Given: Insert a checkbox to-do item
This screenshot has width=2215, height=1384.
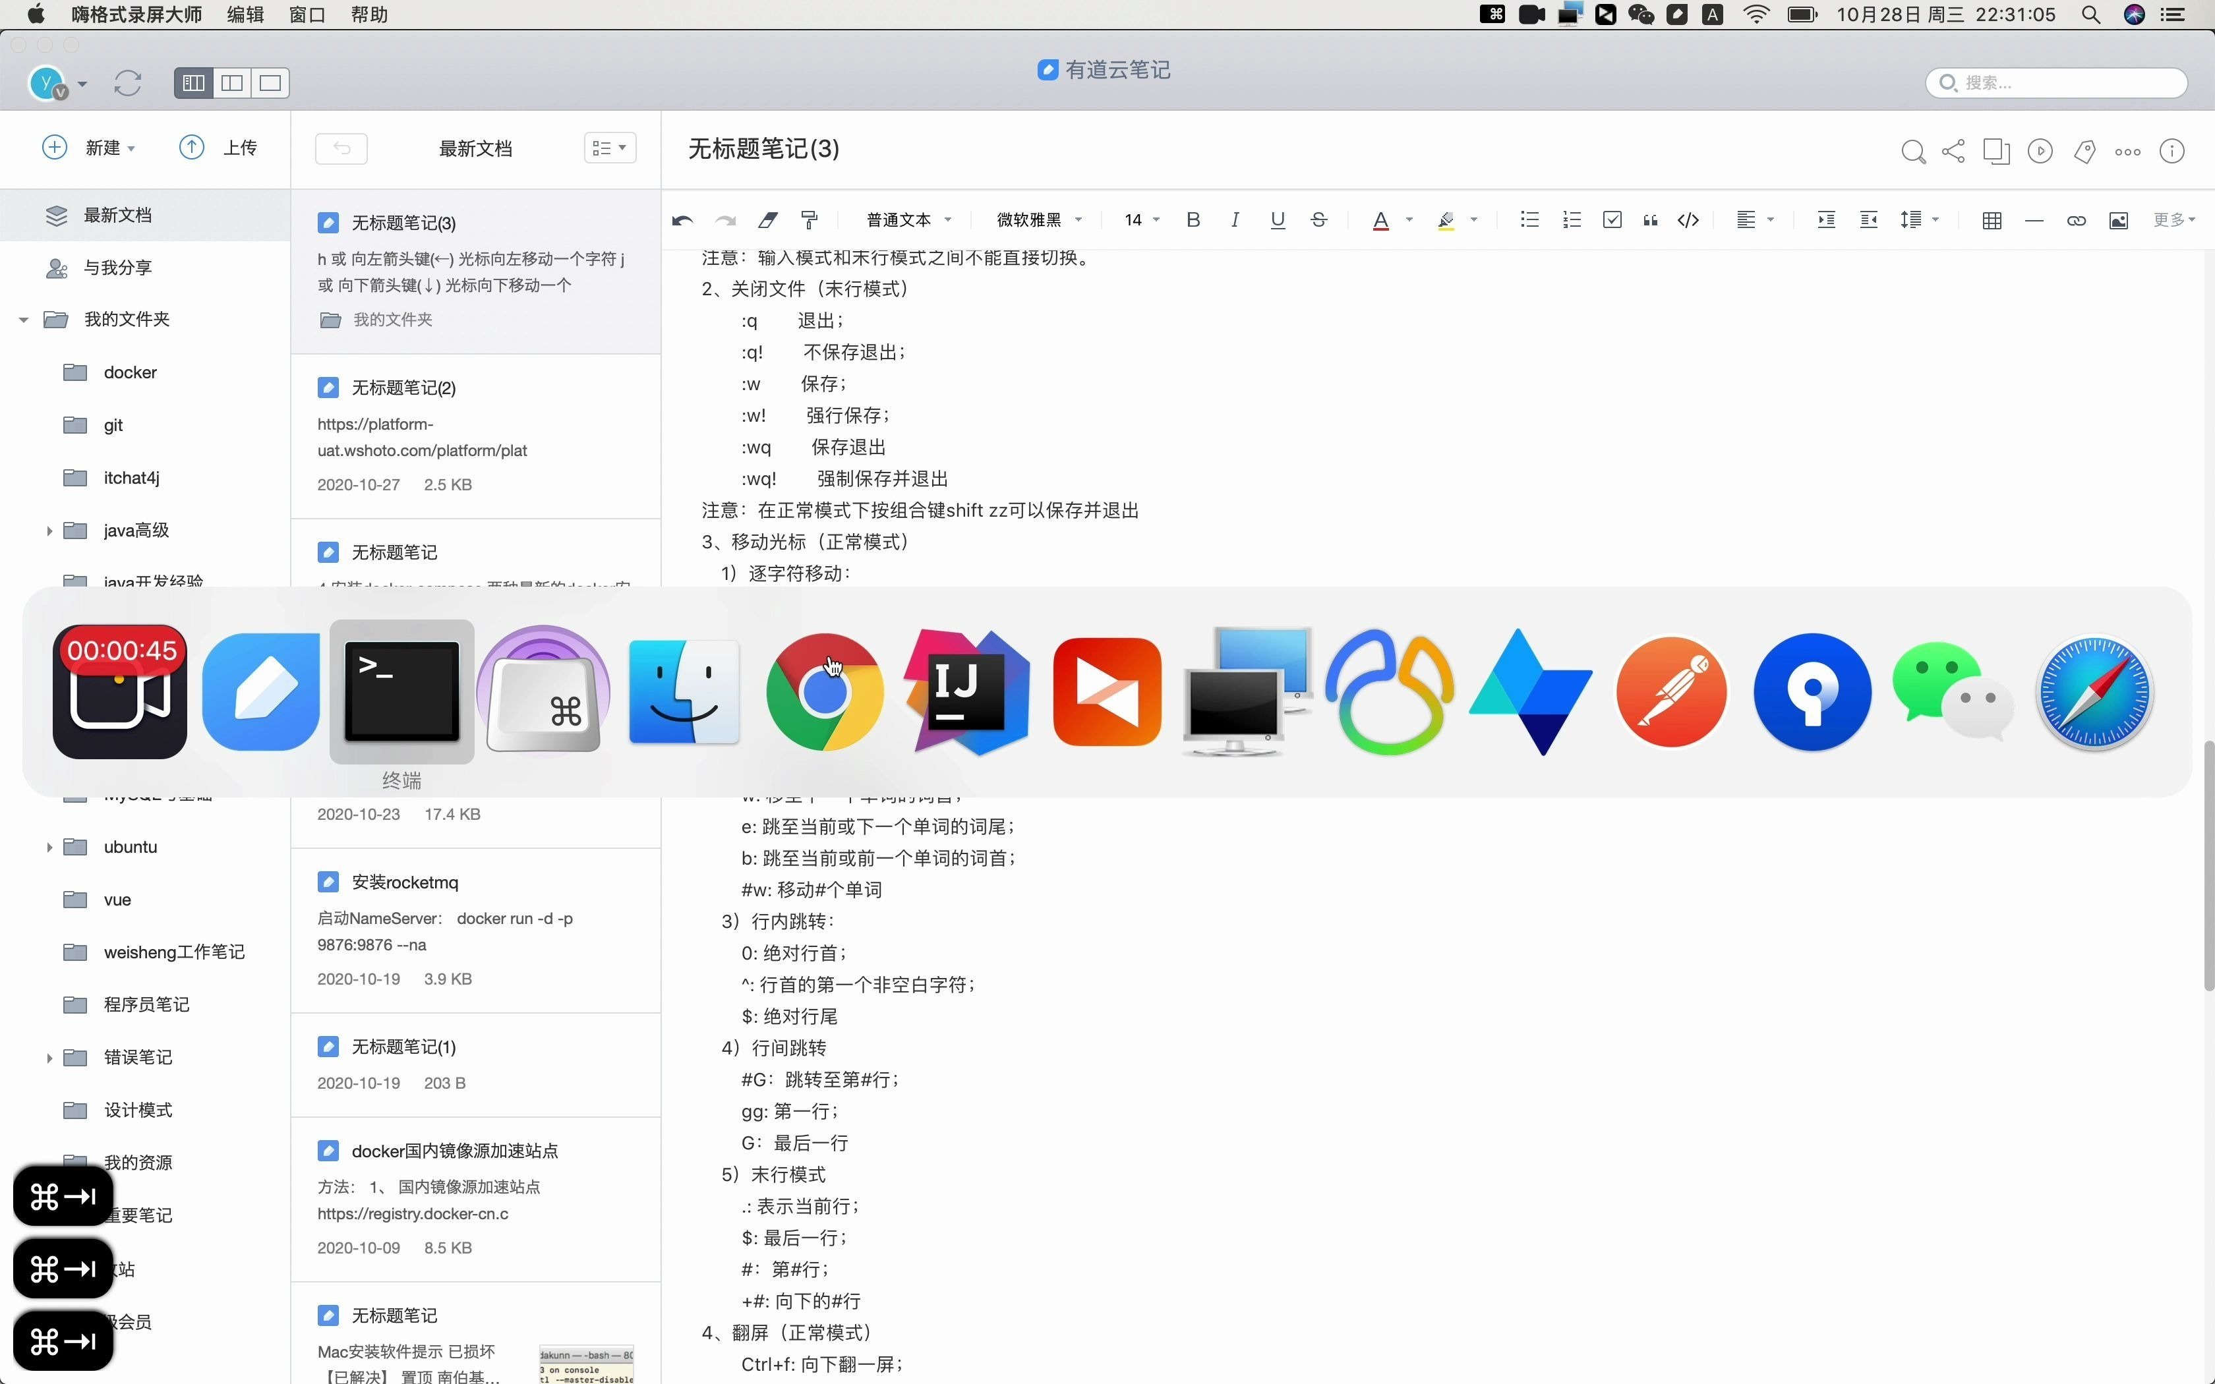Looking at the screenshot, I should 1612,219.
